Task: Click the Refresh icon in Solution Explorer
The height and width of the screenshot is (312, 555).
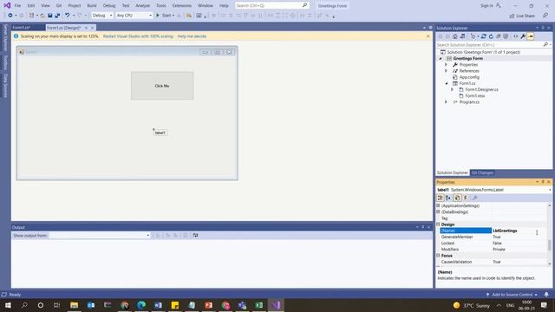Action: (491, 36)
